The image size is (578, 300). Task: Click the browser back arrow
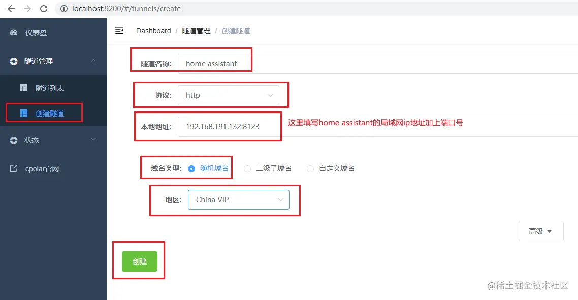point(11,9)
